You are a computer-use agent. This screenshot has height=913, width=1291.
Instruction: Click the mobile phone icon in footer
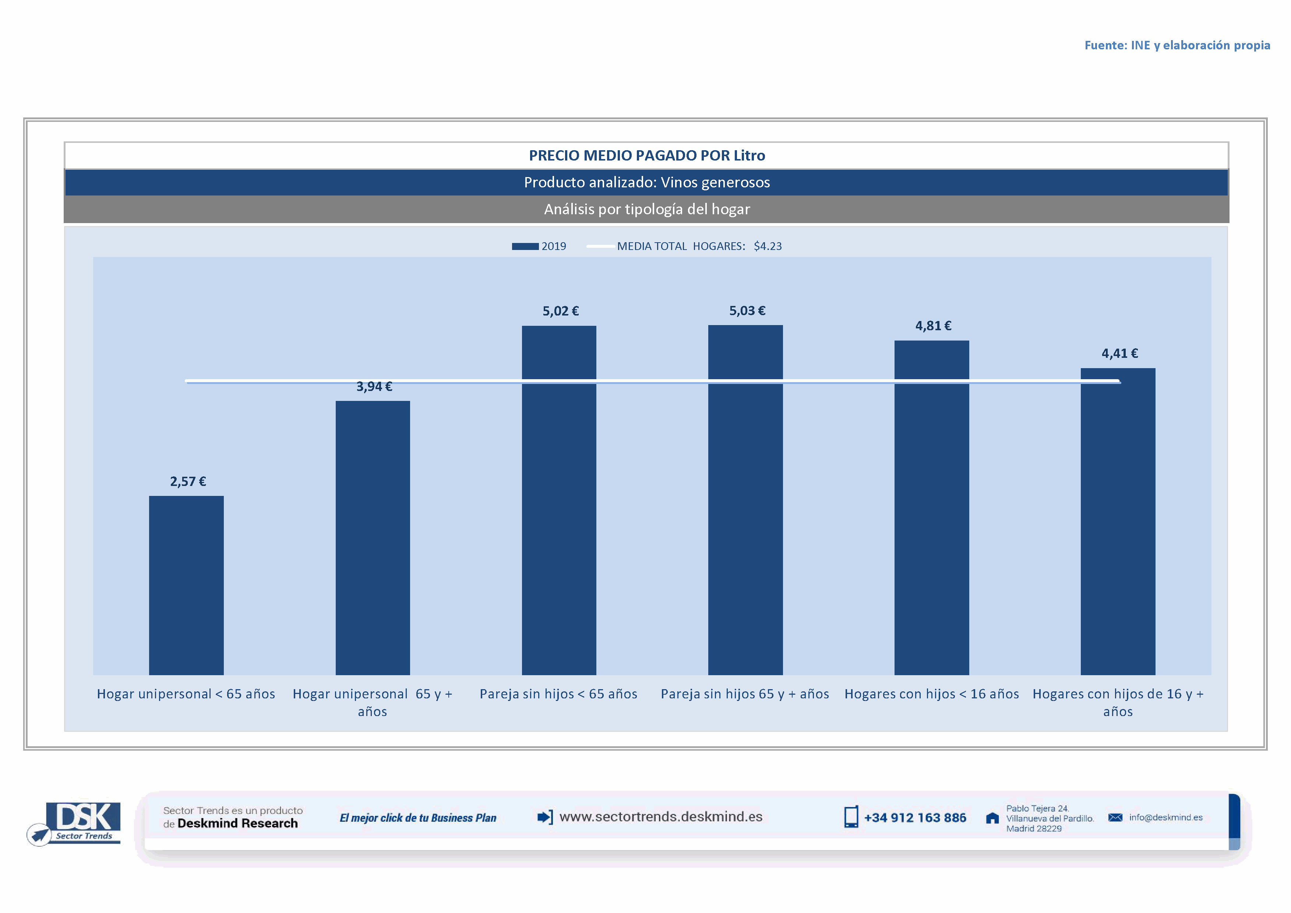851,817
